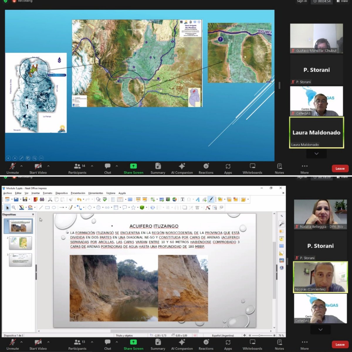The image size is (352, 352).
Task: Open Notes in the Mendoza map meeting
Action: pos(279,168)
